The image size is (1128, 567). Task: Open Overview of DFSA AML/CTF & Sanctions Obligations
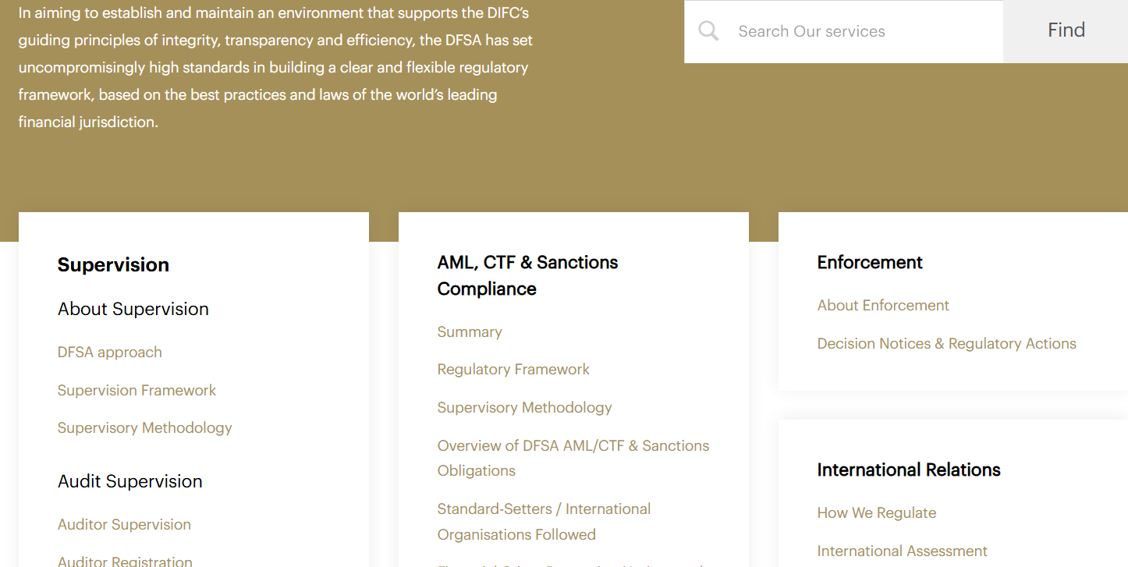click(x=573, y=459)
